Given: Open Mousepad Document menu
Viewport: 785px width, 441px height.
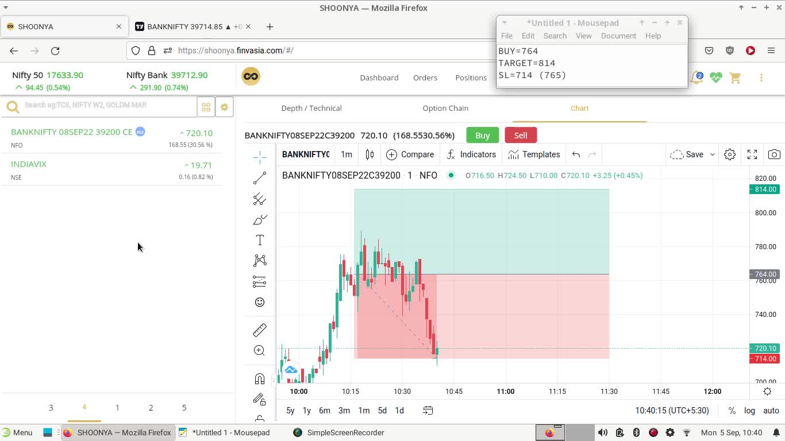Looking at the screenshot, I should (618, 36).
